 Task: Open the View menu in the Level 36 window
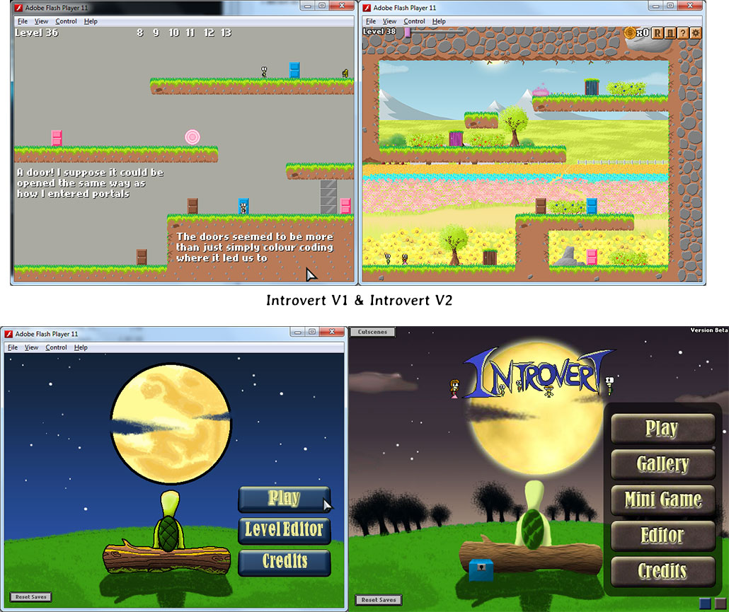tap(41, 21)
